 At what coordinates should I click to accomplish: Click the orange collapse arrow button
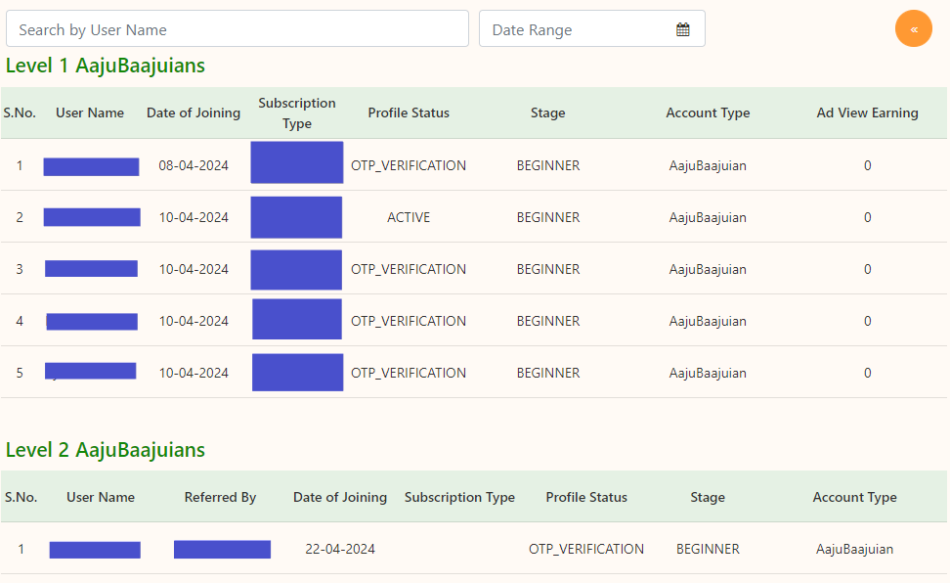coord(914,28)
